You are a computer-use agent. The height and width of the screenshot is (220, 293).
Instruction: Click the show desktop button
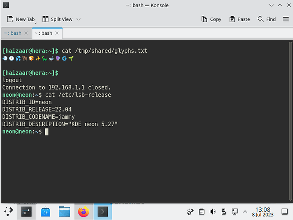(285, 212)
